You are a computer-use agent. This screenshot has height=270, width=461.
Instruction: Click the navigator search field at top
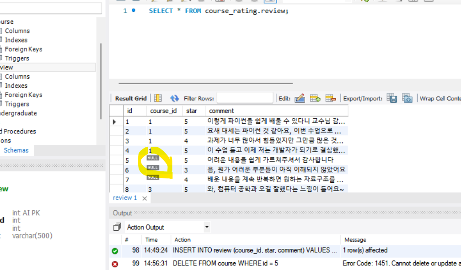pos(51,8)
